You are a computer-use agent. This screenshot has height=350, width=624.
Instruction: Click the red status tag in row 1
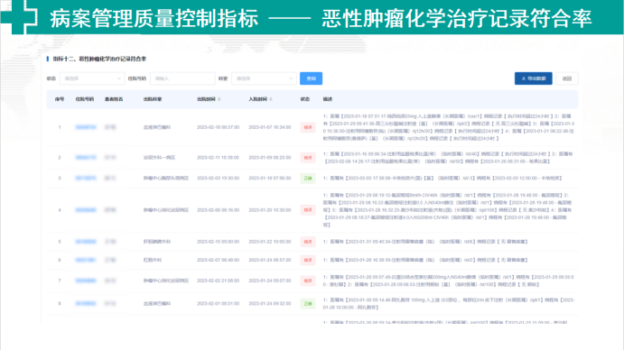coord(308,127)
